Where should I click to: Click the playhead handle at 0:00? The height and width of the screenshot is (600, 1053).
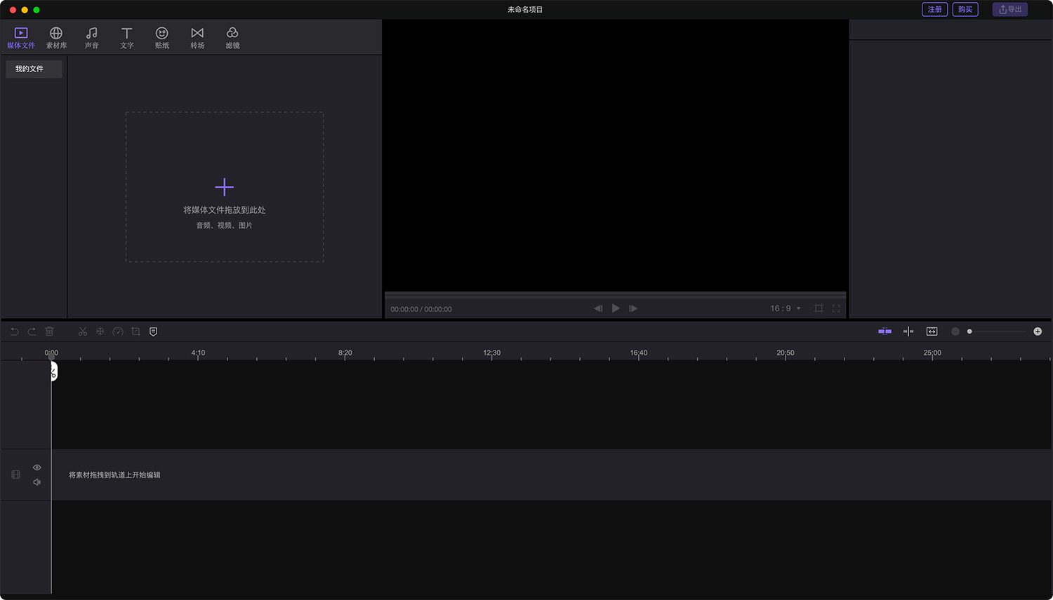[x=52, y=357]
